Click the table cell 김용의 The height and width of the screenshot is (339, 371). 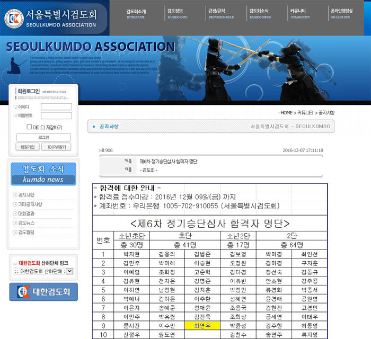click(167, 254)
